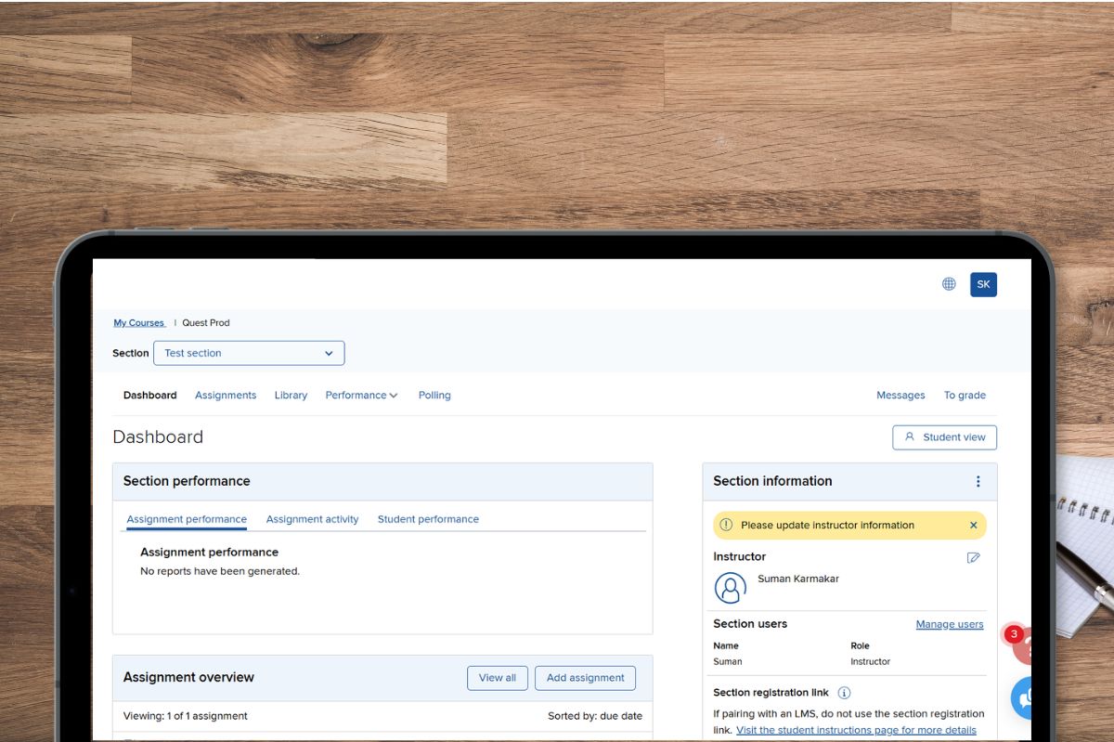Click the Assignment overview panel heading
Viewport: 1114px width, 742px height.
pos(188,678)
